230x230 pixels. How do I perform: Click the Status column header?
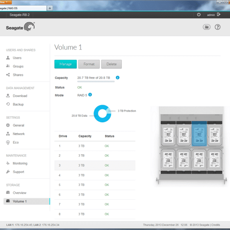109,136
